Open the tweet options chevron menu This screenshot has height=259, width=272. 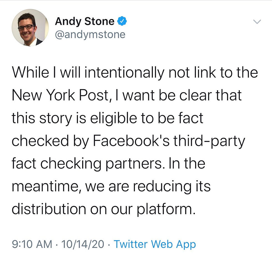(258, 22)
